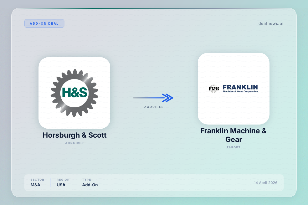Click the ACQUIRER label under Horsburgh & Scott
This screenshot has width=308, height=205.
coord(74,143)
